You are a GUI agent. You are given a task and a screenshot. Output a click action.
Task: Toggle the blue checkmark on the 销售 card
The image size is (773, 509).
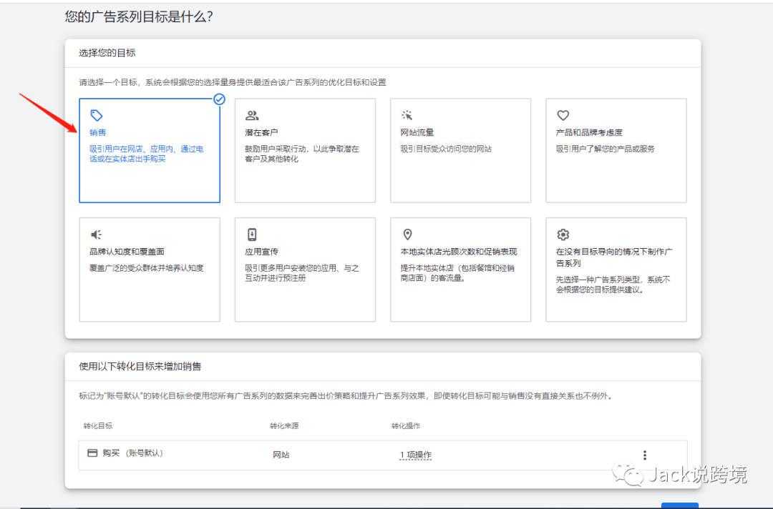pos(220,99)
